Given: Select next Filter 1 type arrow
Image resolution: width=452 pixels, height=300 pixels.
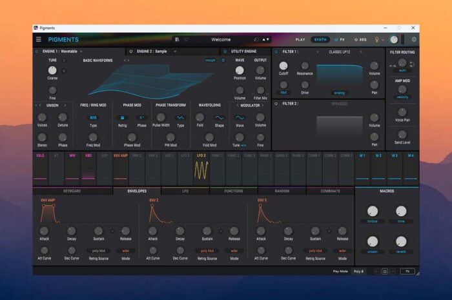Looking at the screenshot, I should [x=360, y=52].
